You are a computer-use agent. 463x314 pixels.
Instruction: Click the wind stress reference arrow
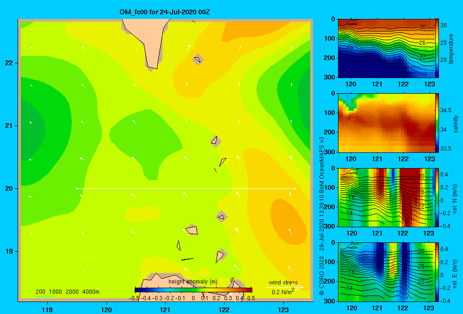[285, 287]
